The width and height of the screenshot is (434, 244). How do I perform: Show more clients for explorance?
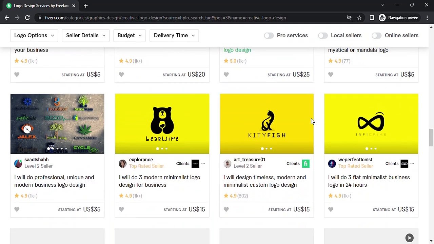[x=203, y=164]
